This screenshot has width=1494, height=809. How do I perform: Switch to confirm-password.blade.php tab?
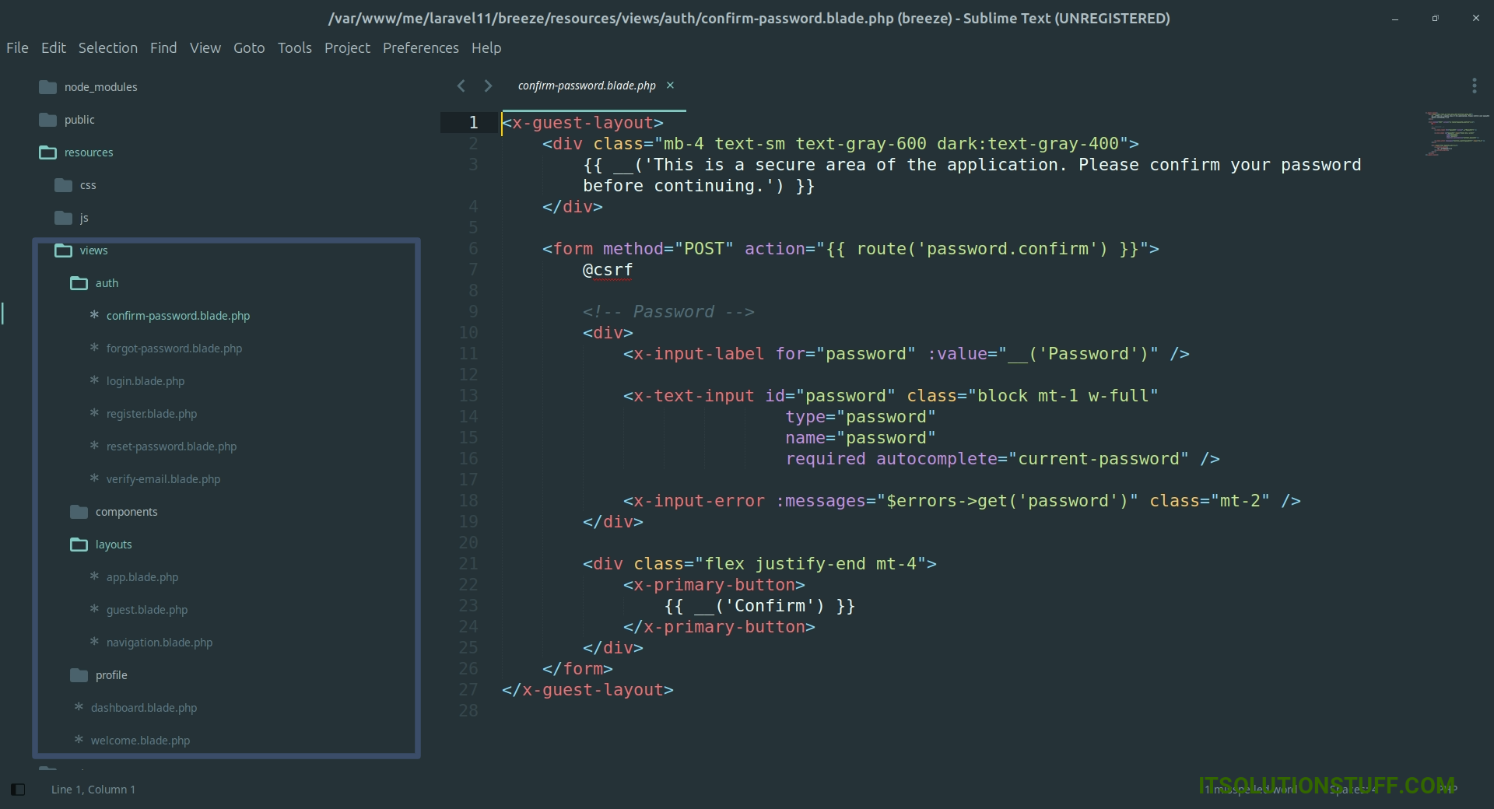[x=587, y=86]
